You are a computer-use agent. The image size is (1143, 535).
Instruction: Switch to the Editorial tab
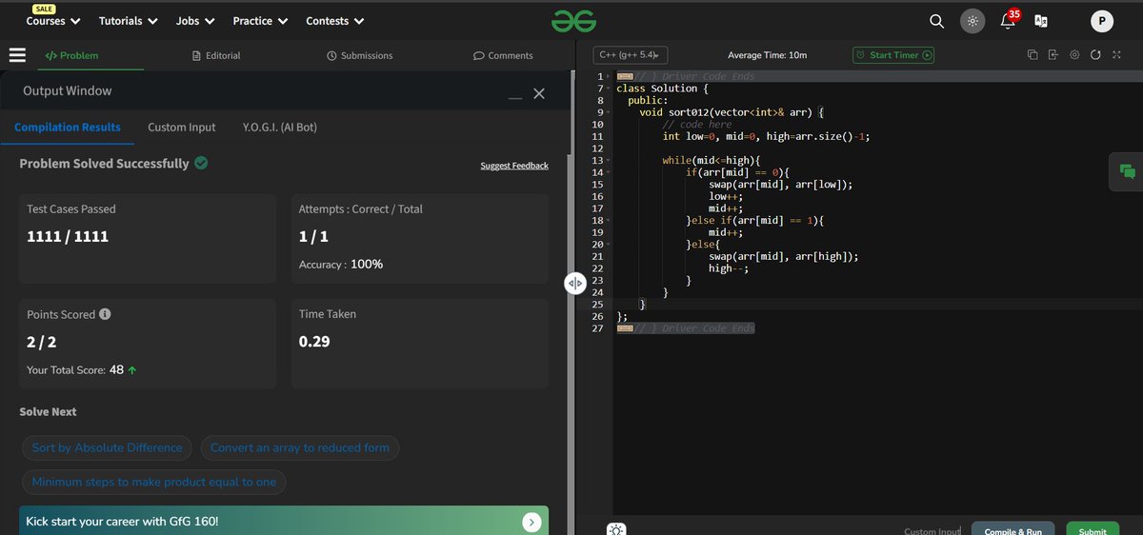tap(216, 55)
